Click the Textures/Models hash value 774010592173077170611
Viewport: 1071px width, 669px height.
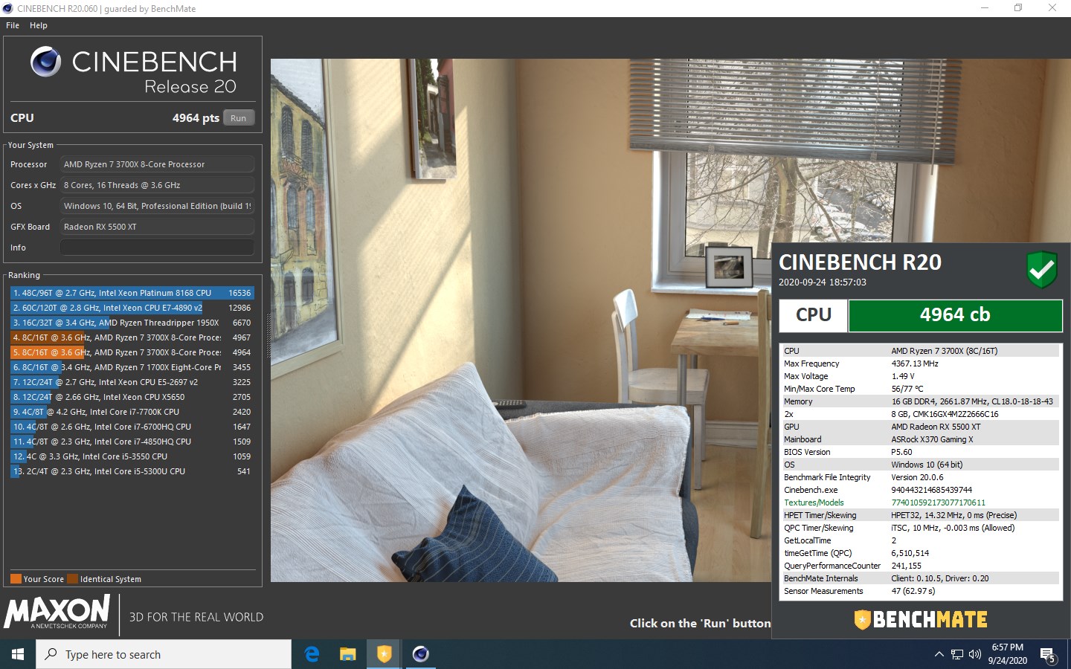[938, 502]
